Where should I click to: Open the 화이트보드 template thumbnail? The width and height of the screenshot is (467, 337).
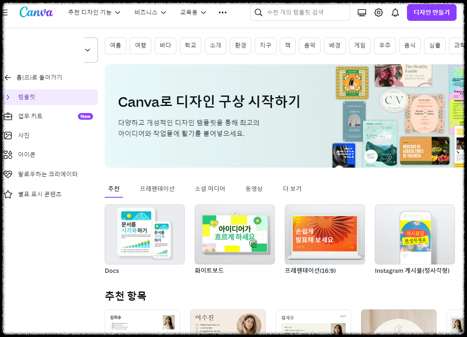[x=234, y=234]
